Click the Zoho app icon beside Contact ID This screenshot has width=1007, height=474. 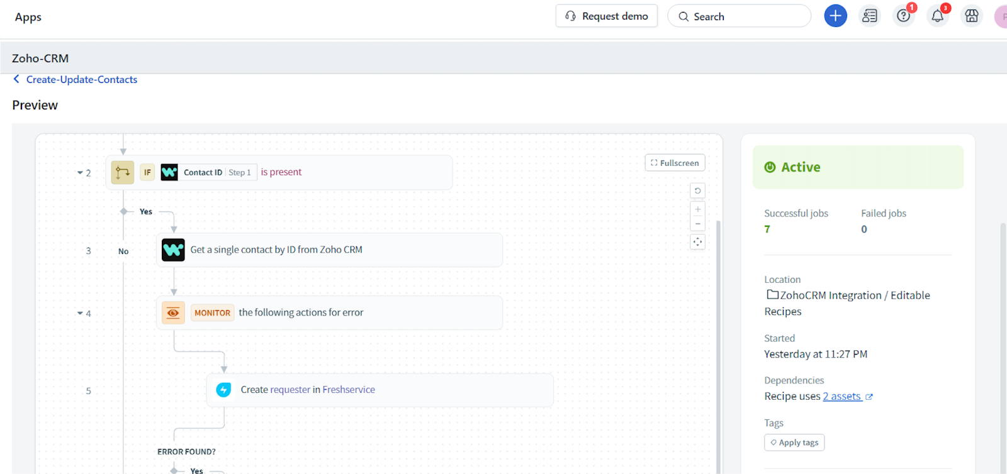tap(169, 172)
